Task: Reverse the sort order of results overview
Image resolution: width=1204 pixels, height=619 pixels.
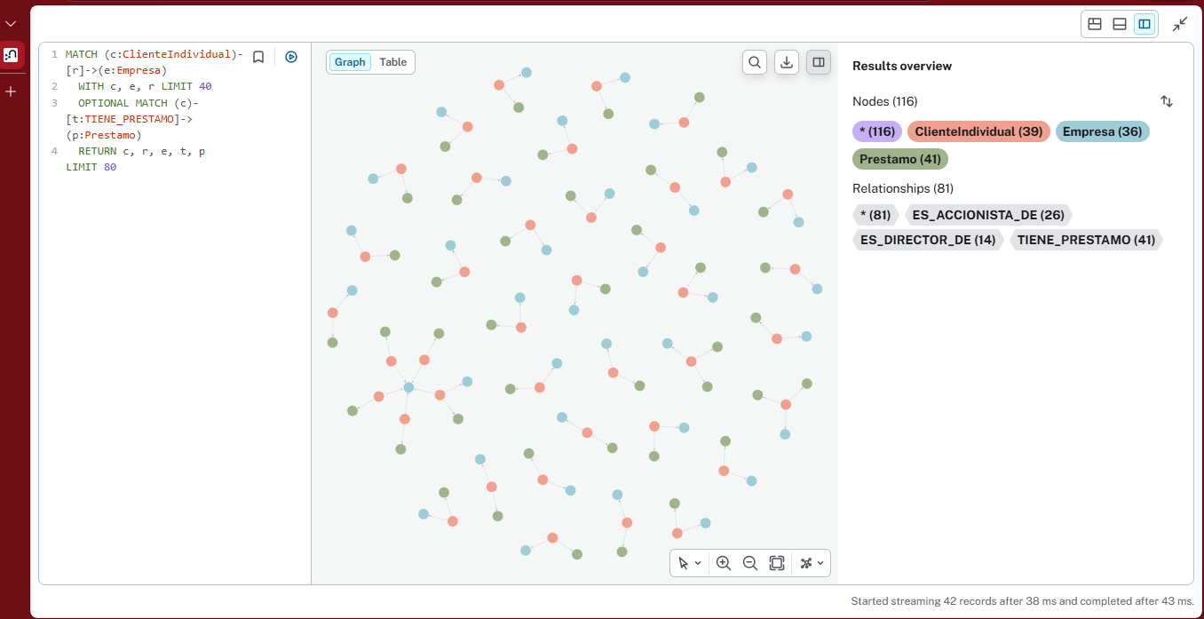Action: pyautogui.click(x=1167, y=101)
